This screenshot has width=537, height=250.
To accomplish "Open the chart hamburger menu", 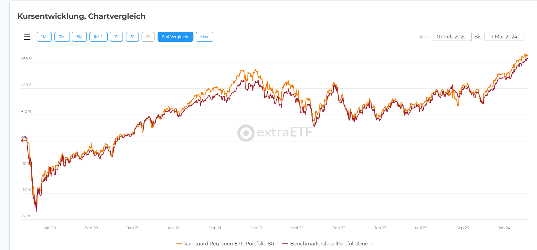I will [27, 37].
